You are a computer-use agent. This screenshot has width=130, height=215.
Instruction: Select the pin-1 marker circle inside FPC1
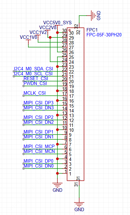point(69,30)
